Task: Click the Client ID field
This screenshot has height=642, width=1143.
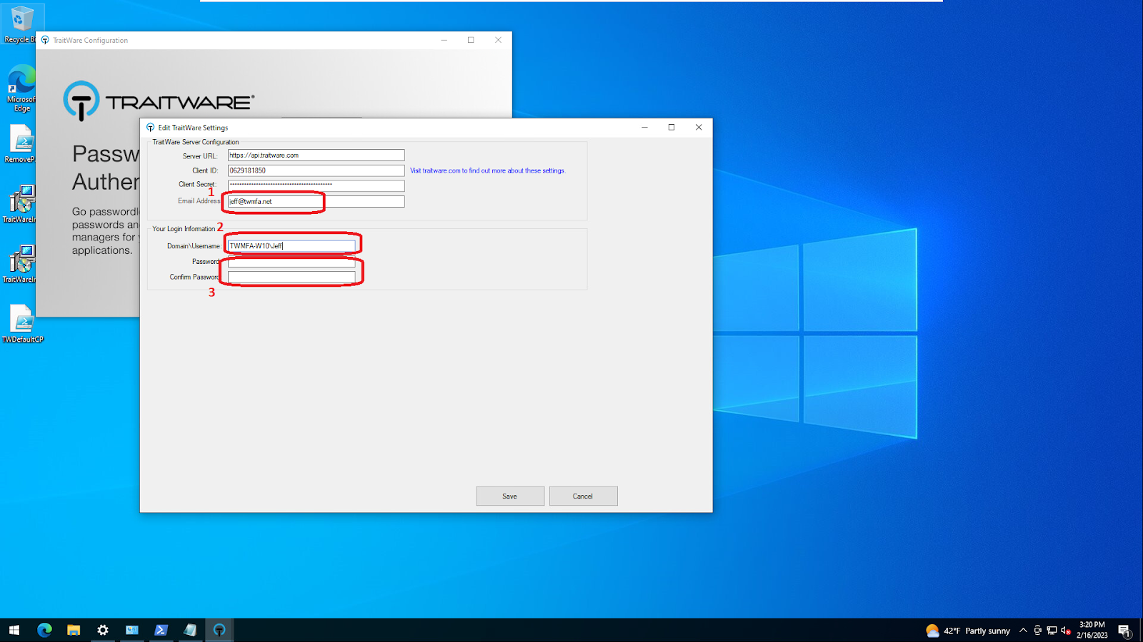Action: coord(316,170)
